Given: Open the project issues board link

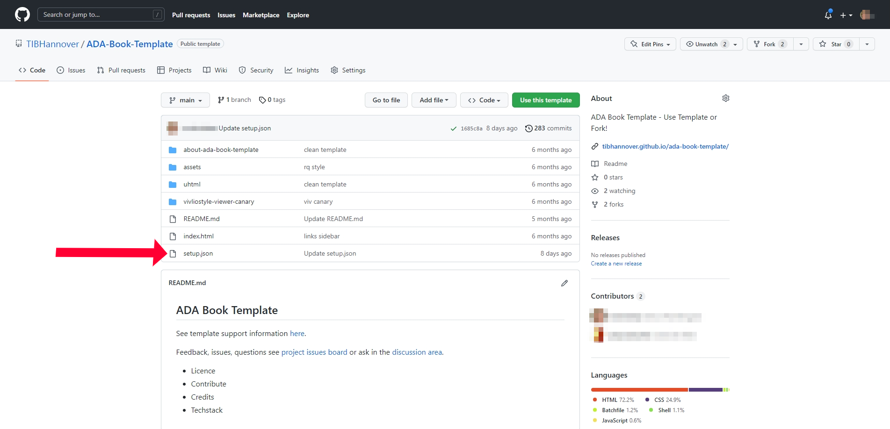Looking at the screenshot, I should (314, 352).
